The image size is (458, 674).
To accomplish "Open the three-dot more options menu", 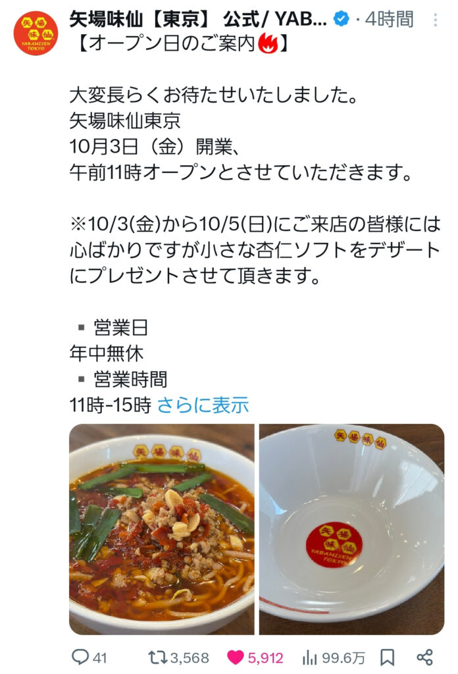I will click(435, 20).
